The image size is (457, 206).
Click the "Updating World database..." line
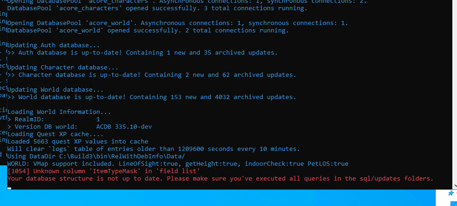coord(55,90)
